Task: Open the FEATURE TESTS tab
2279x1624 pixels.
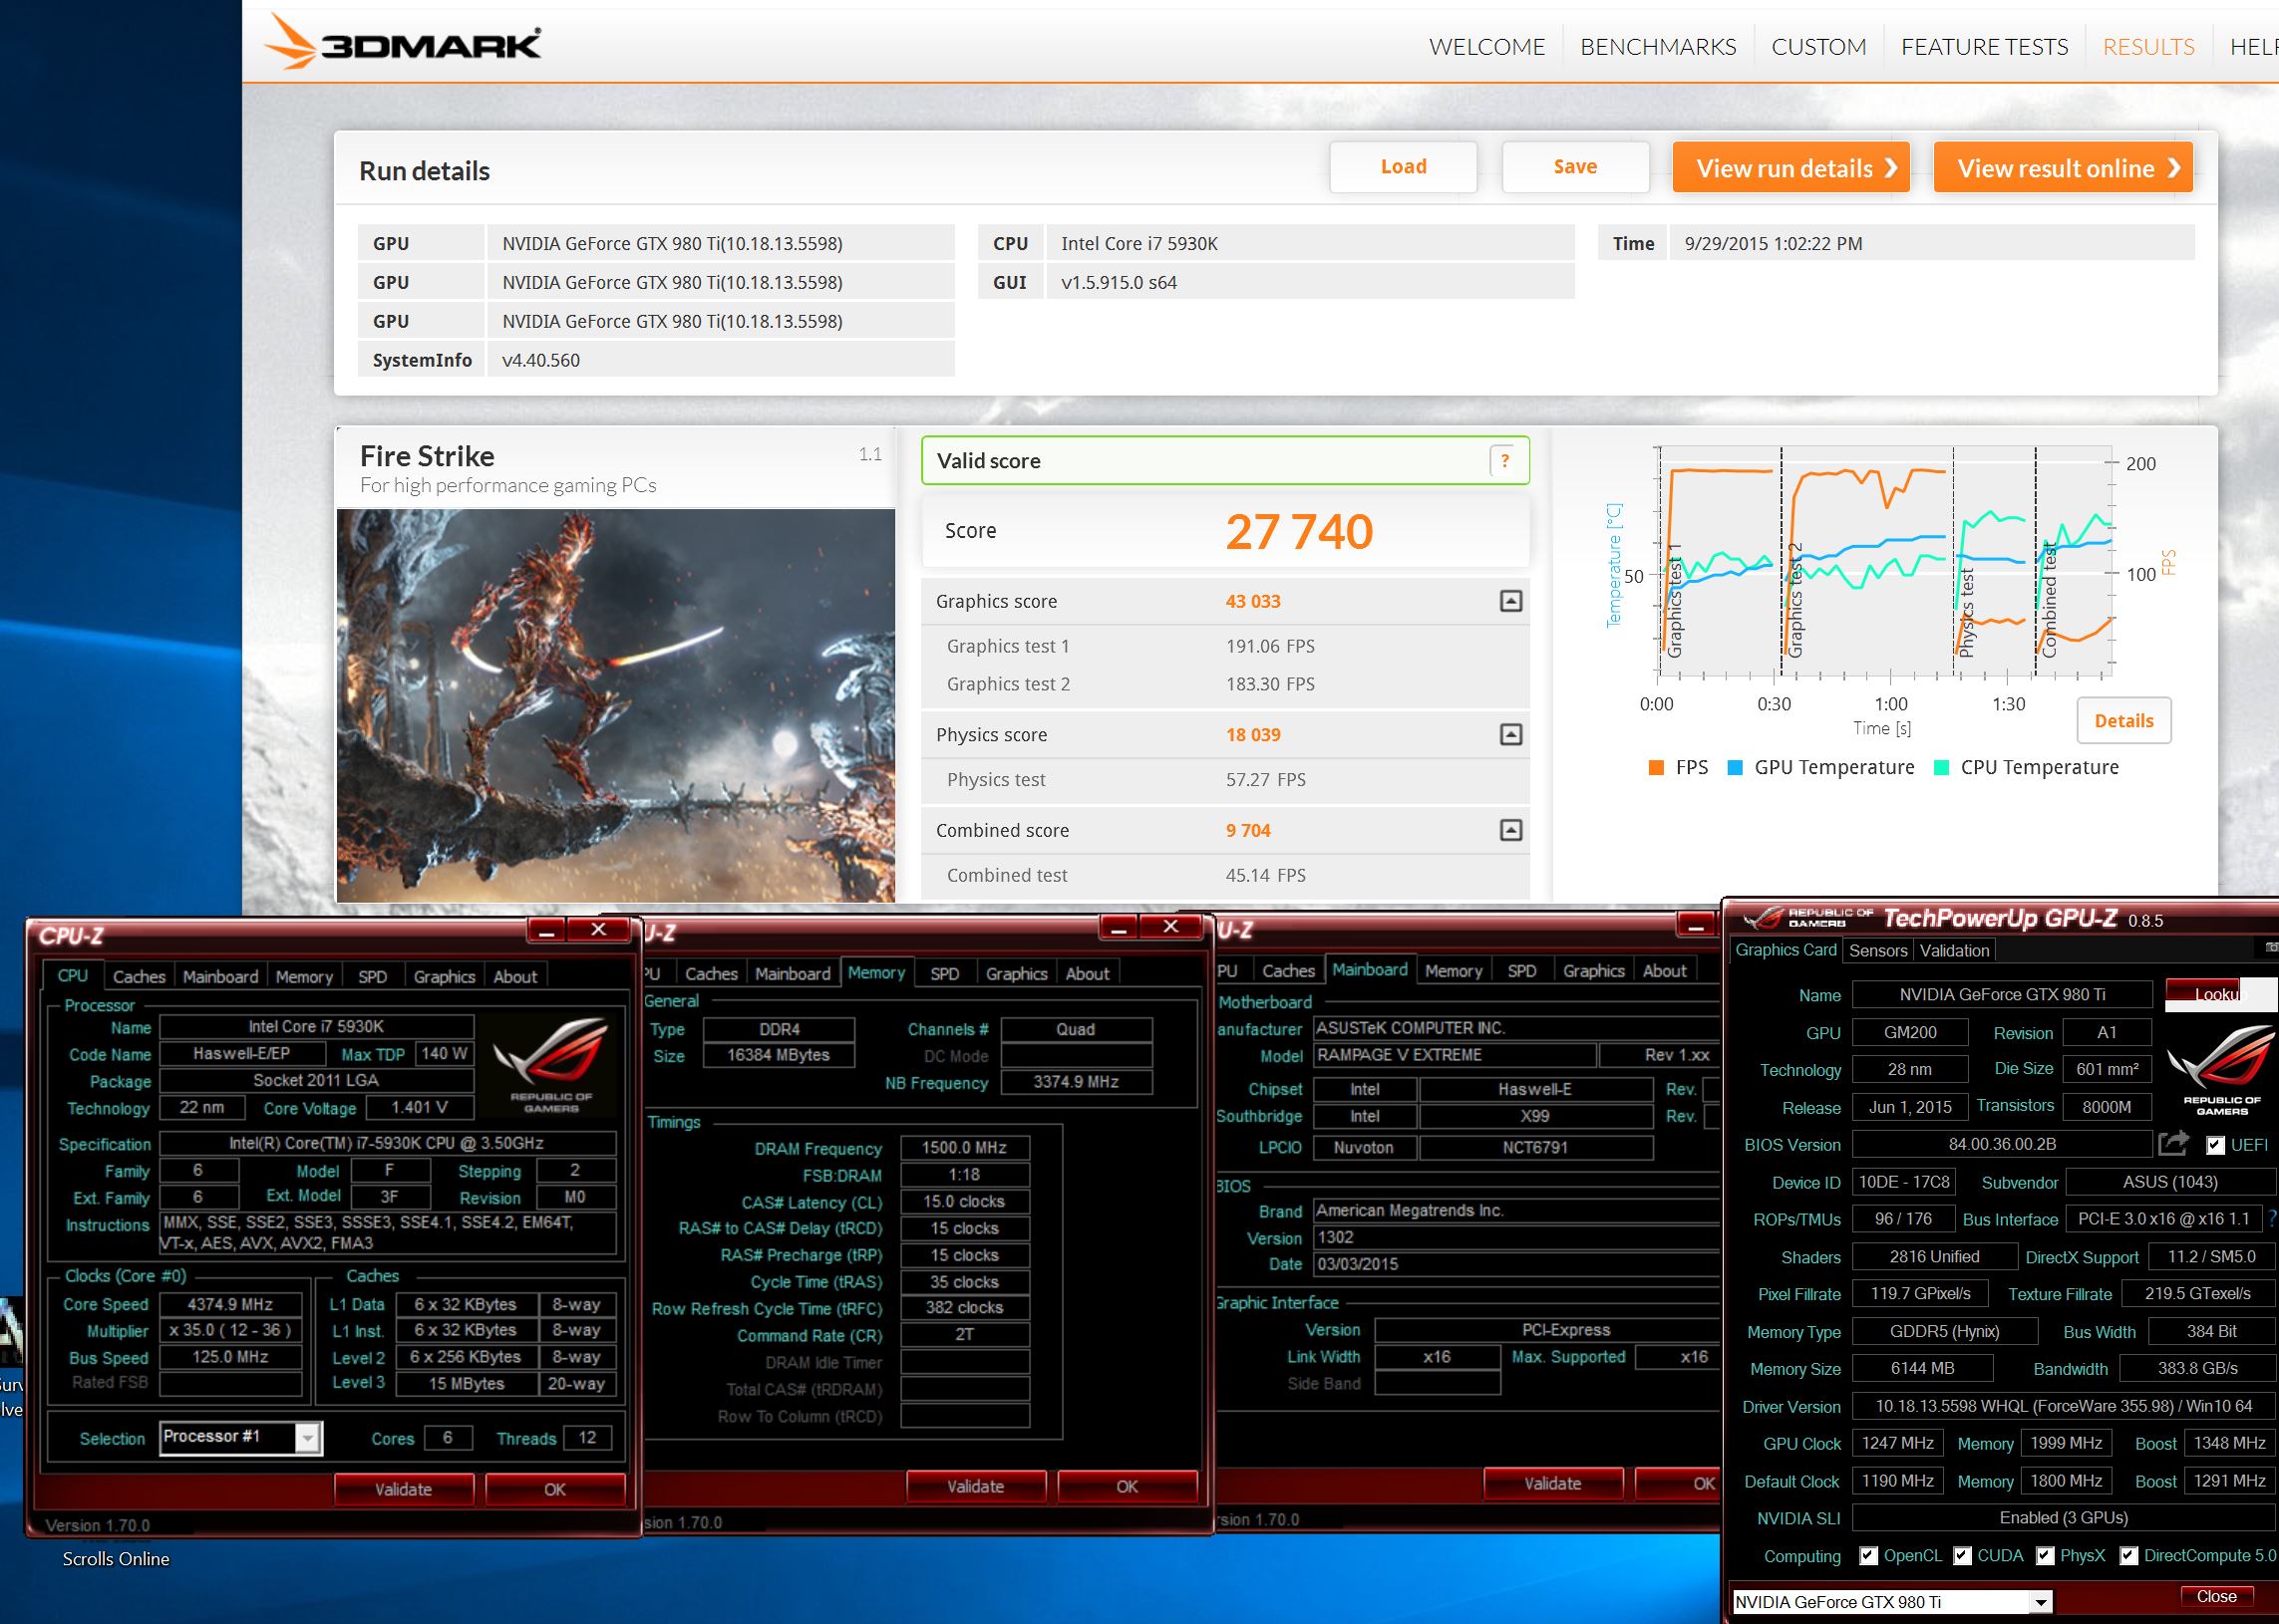Action: pyautogui.click(x=1984, y=47)
